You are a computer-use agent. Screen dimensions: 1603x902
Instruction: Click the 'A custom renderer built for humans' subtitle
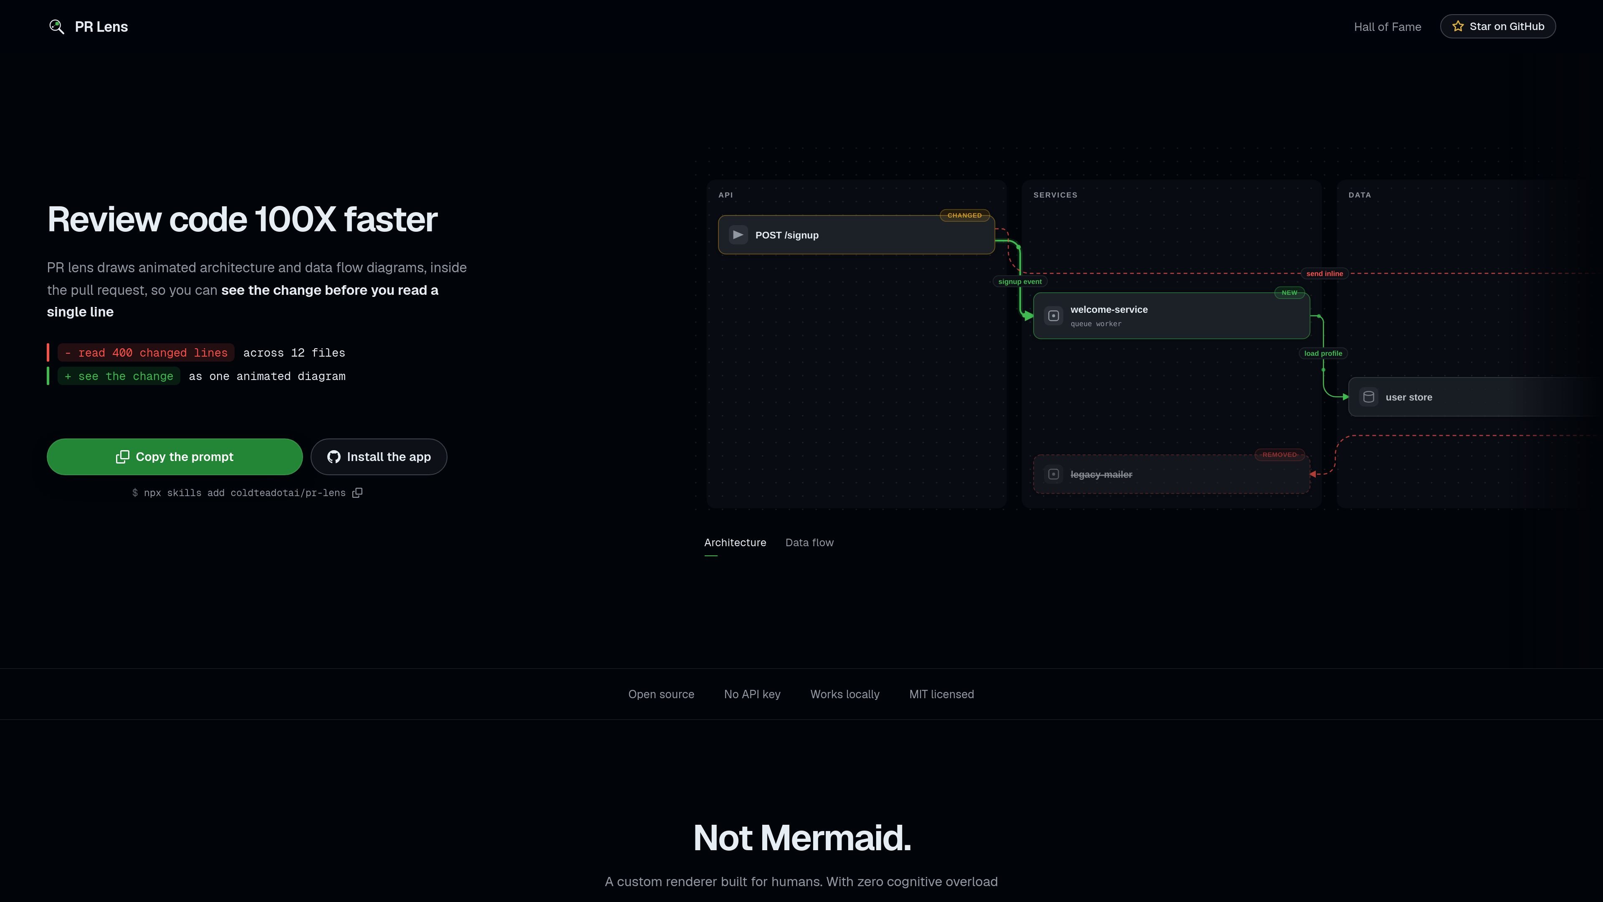coord(801,882)
